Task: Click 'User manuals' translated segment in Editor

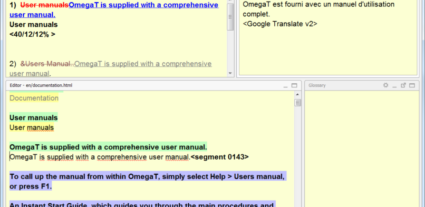Action: [32, 127]
